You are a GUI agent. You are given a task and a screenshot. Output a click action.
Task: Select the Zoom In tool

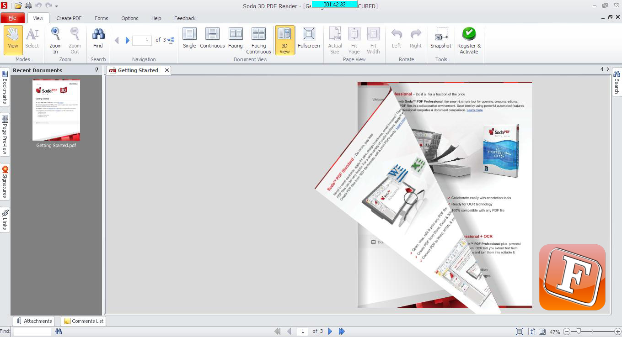coord(55,41)
